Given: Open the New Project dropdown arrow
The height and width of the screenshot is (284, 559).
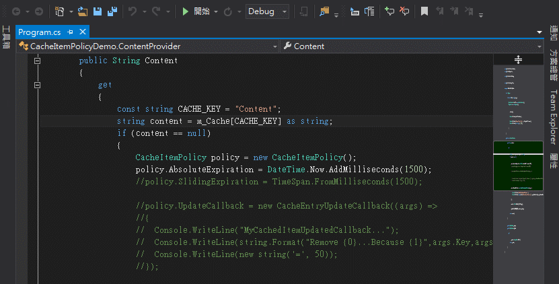Looking at the screenshot, I should point(71,11).
